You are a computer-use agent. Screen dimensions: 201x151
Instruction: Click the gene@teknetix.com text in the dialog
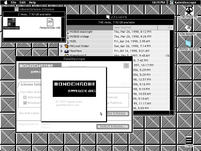(x=68, y=105)
